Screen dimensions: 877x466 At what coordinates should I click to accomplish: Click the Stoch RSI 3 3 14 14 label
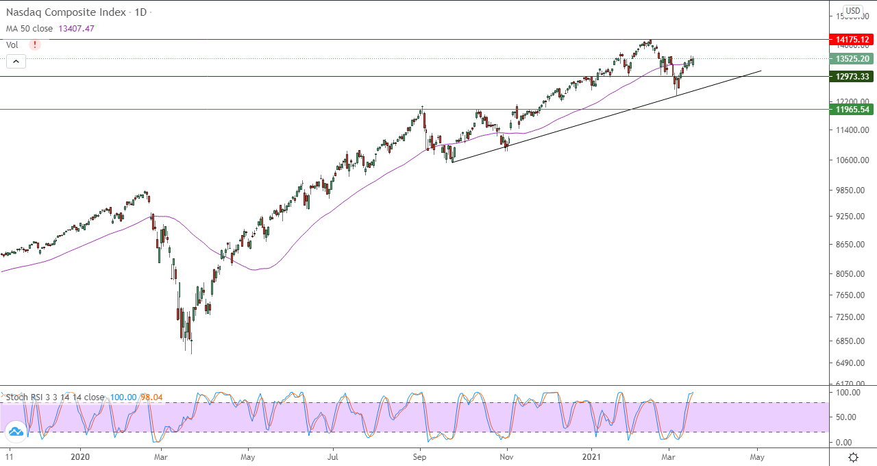click(x=55, y=397)
